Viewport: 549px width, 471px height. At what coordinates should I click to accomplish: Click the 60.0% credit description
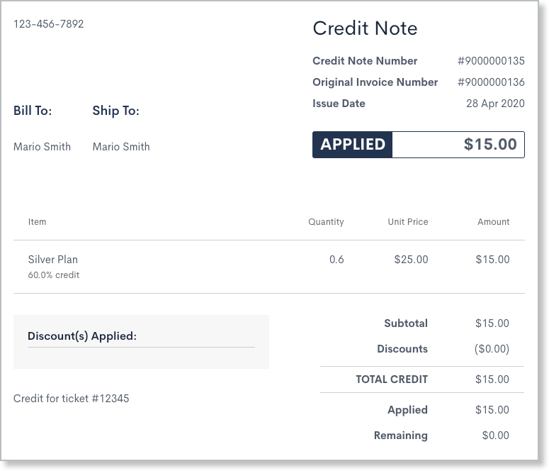(x=54, y=275)
